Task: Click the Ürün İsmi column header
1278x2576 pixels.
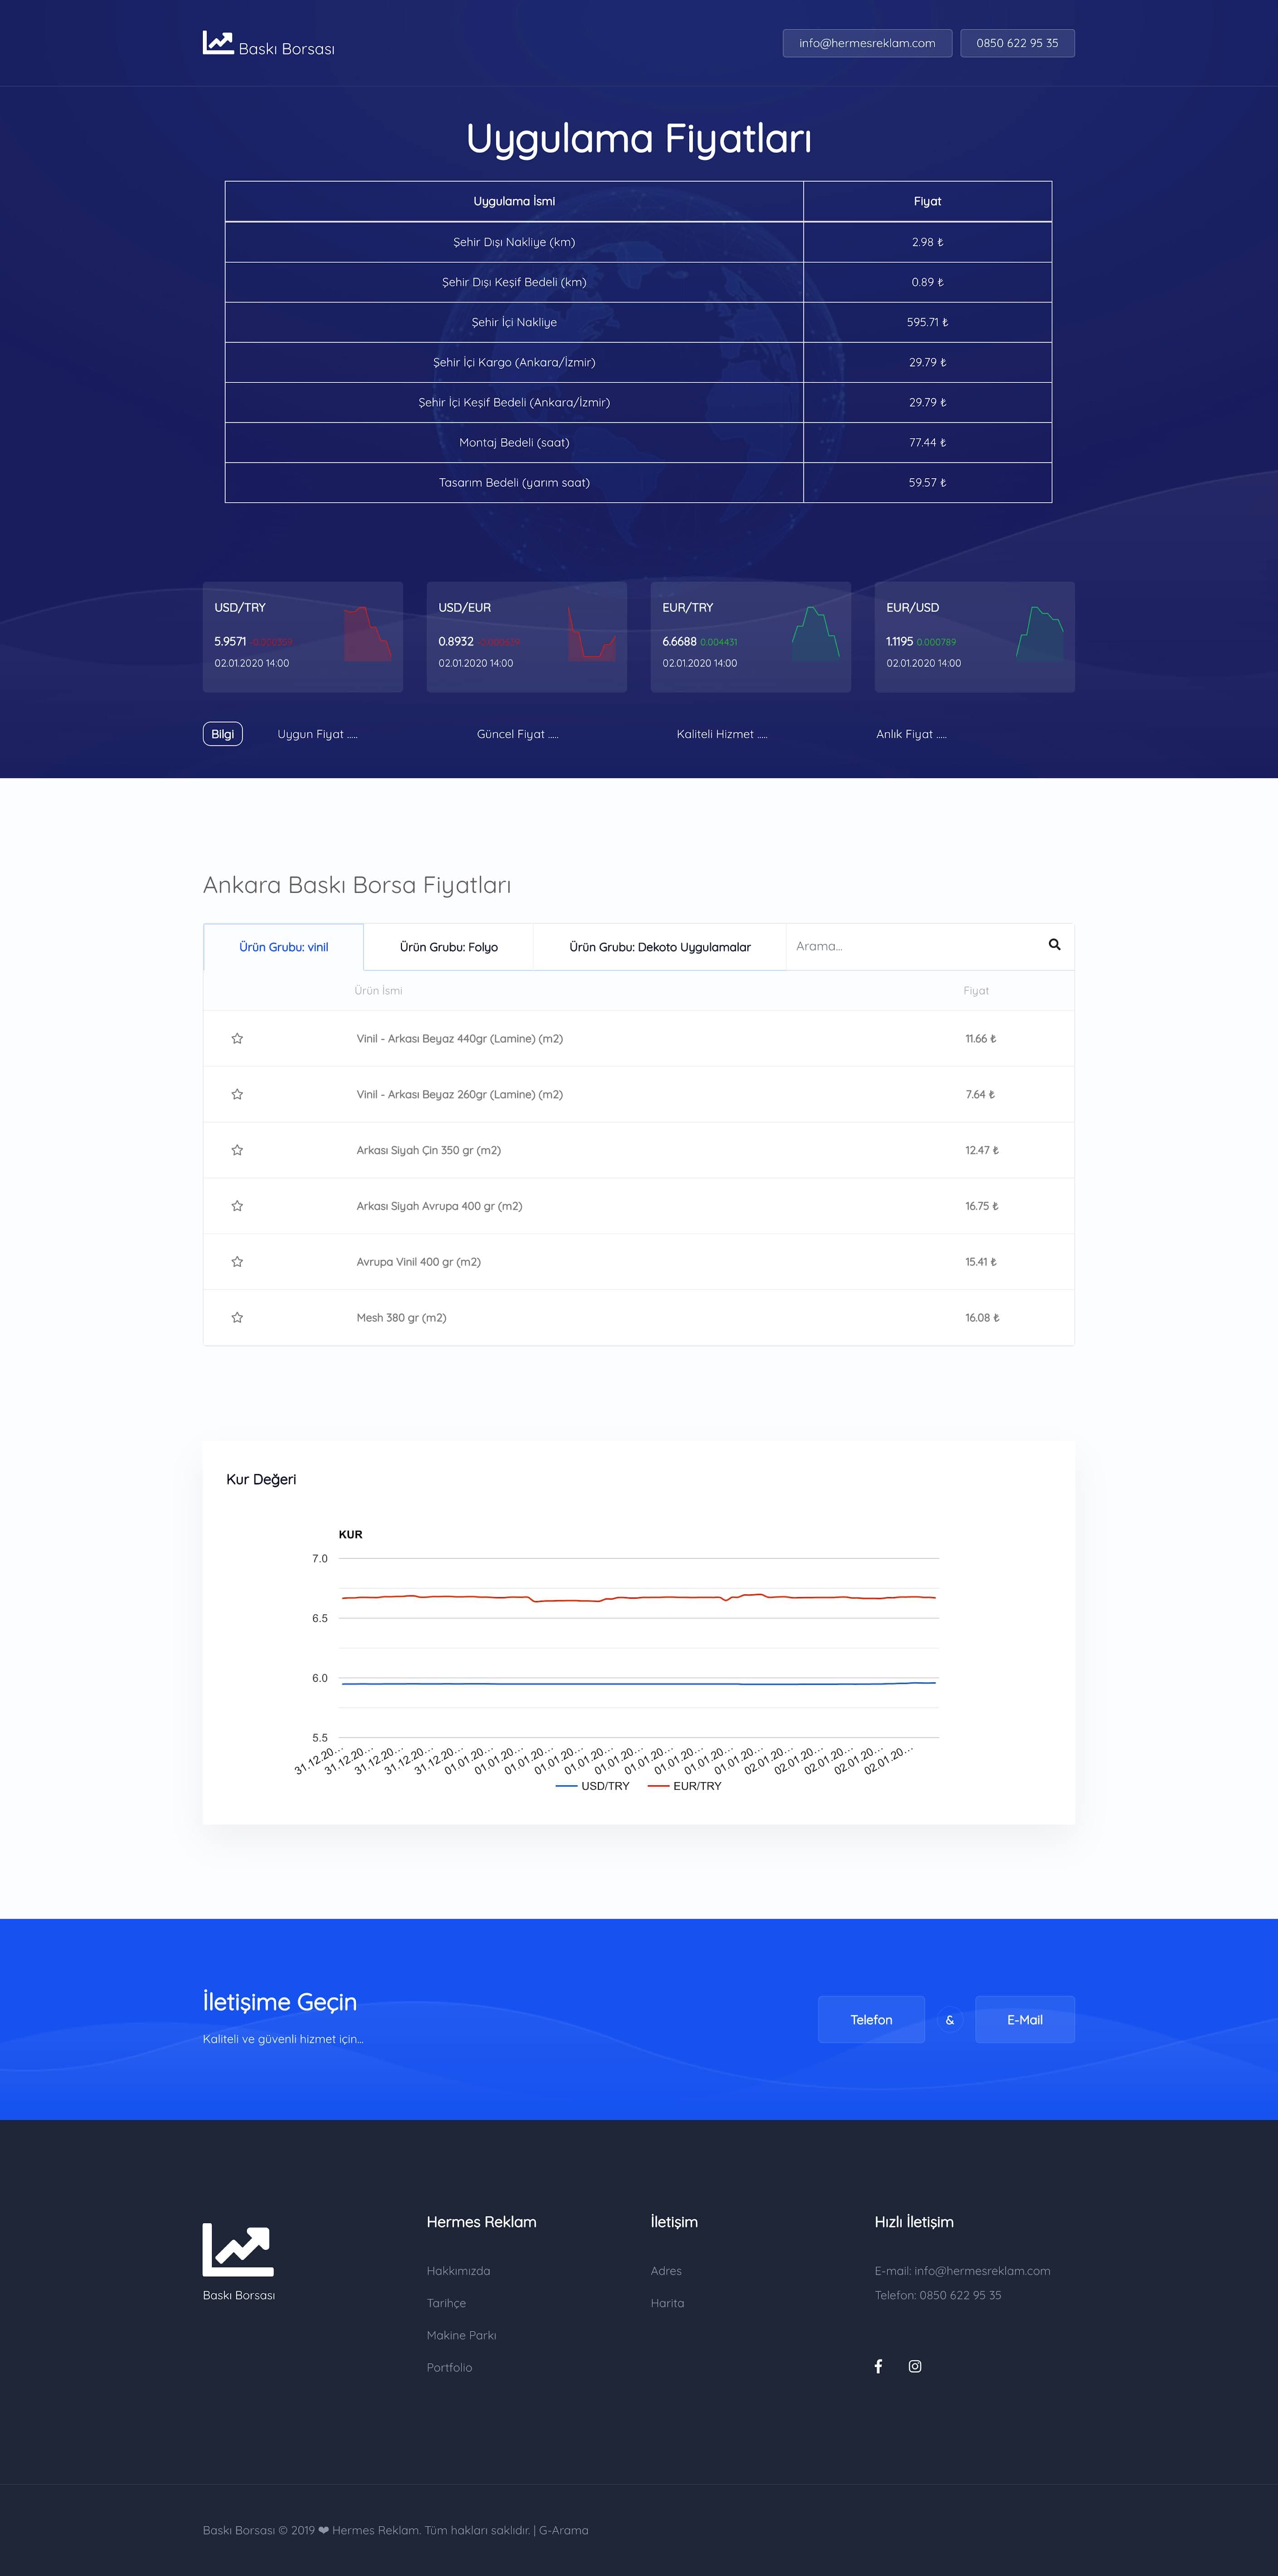Action: pyautogui.click(x=378, y=991)
